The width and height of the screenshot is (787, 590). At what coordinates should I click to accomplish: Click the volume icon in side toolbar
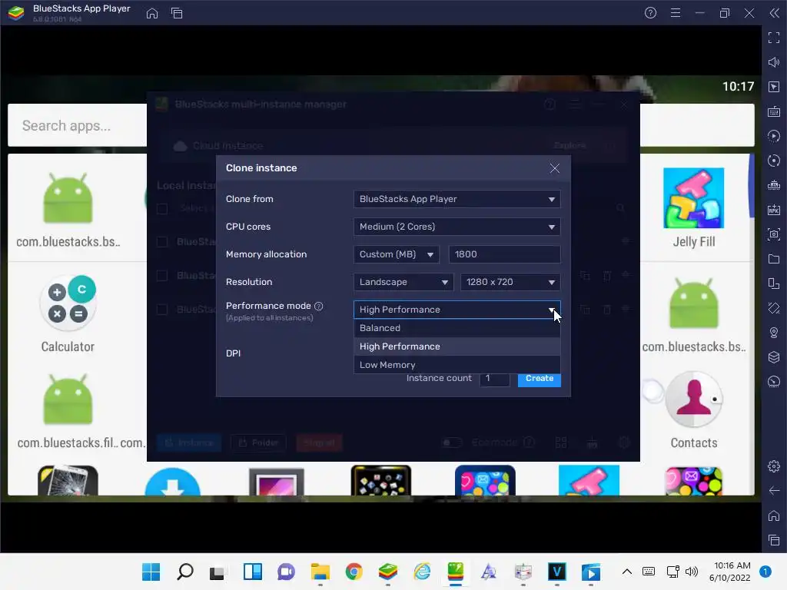[774, 62]
